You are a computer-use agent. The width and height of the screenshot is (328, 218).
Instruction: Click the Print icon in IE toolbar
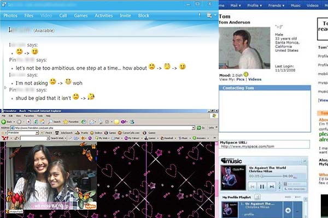tap(101, 122)
